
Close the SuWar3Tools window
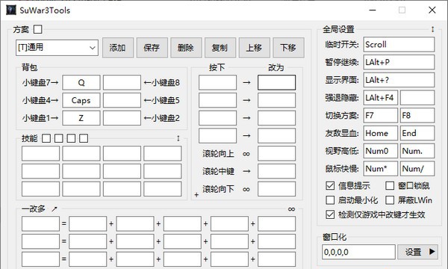[x=432, y=10]
